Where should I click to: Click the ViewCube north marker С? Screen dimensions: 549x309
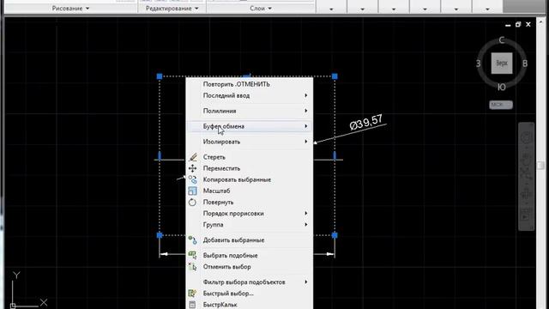[x=501, y=40]
